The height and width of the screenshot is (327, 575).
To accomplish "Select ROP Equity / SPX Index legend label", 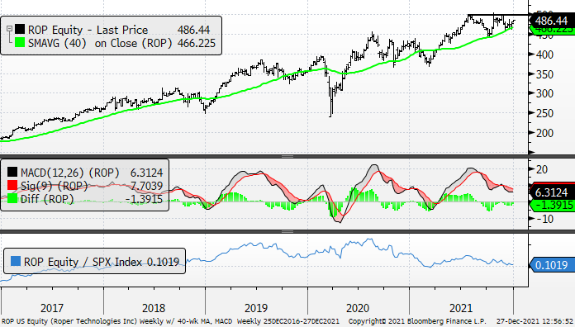I will pyautogui.click(x=83, y=262).
